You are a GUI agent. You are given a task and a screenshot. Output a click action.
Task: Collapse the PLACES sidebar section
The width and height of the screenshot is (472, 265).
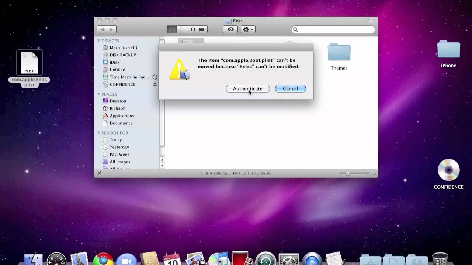tap(99, 94)
